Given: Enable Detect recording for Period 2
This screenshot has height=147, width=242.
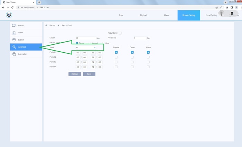Looking at the screenshot, I should click(x=132, y=57).
